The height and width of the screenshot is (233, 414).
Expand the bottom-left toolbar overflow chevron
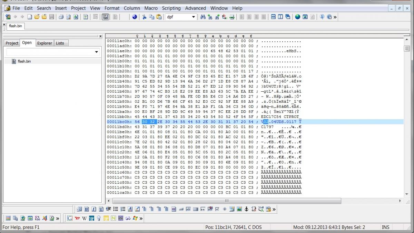[x=57, y=218]
